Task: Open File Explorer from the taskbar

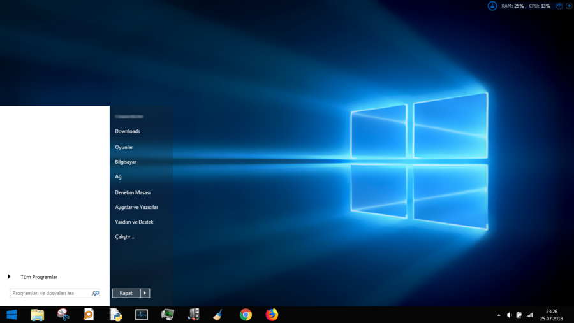Action: point(38,315)
